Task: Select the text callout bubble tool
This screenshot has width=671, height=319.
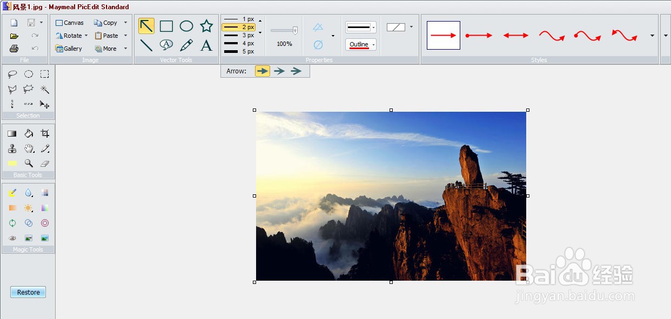Action: click(166, 45)
